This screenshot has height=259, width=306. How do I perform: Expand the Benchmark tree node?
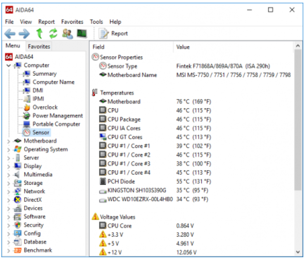[x=8, y=251]
